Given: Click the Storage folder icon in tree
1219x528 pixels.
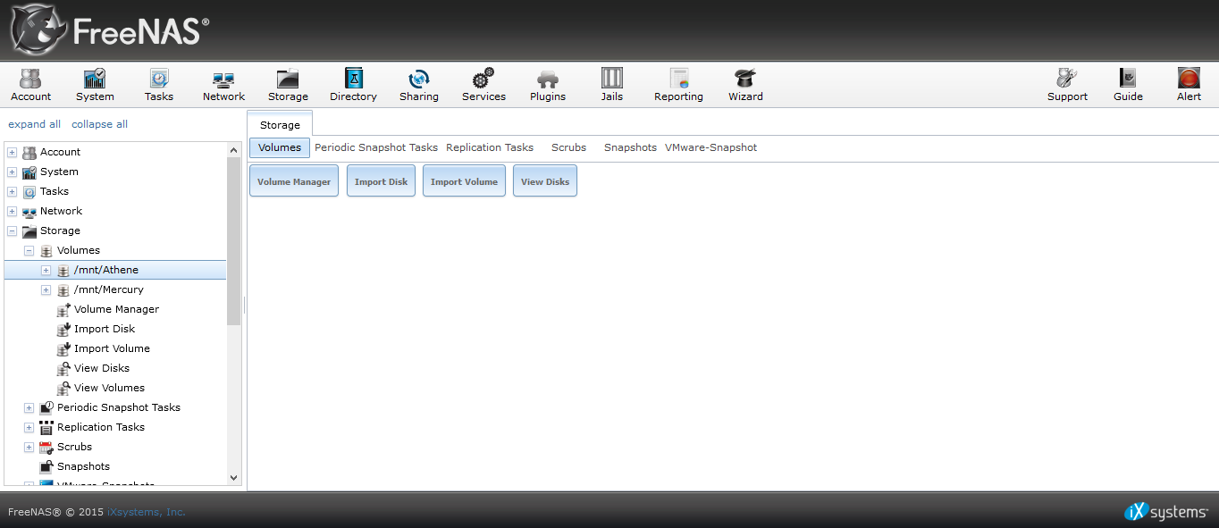Looking at the screenshot, I should tap(29, 231).
